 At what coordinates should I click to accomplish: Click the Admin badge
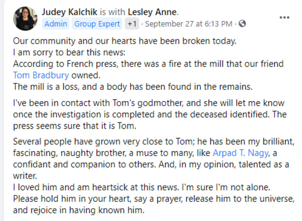tap(56, 24)
